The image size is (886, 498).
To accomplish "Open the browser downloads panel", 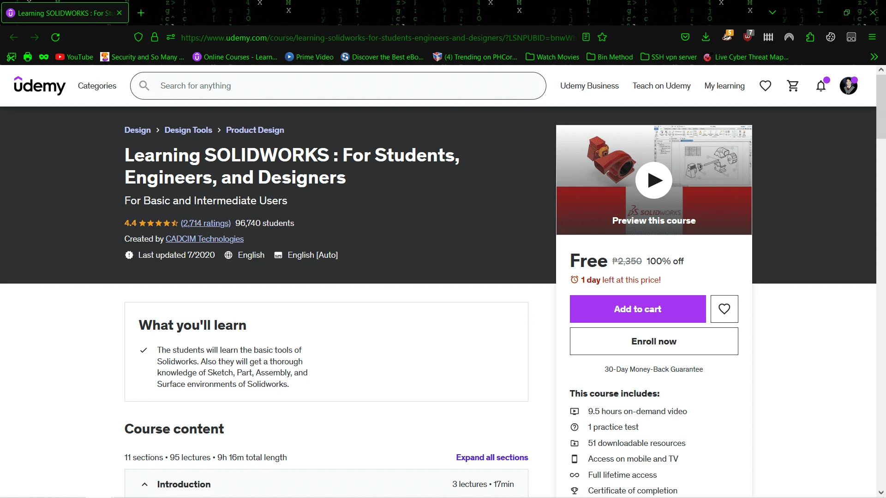I will (x=706, y=37).
